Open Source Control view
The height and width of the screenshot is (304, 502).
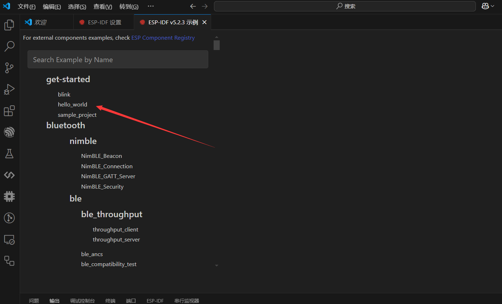point(9,68)
